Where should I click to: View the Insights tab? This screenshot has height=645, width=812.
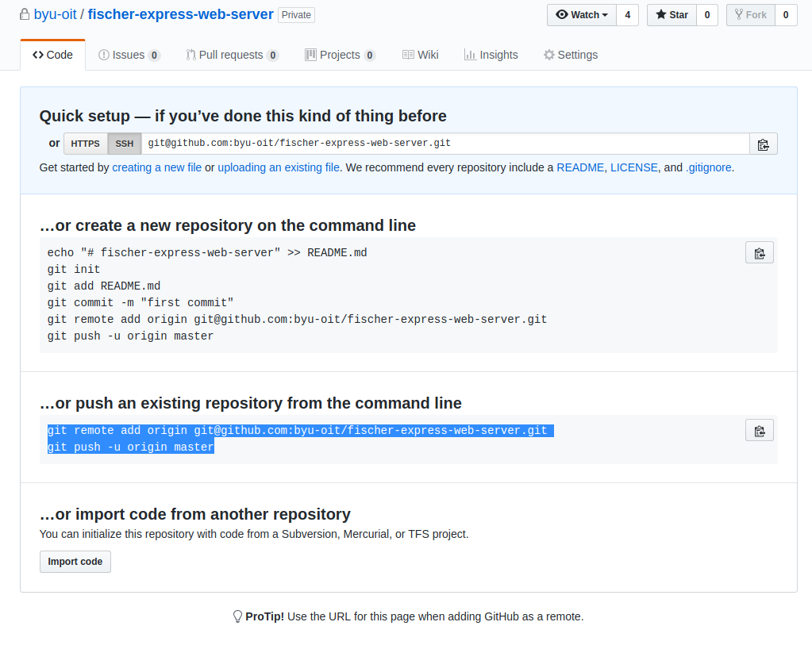pyautogui.click(x=491, y=55)
